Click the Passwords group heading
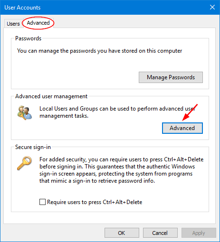The image size is (220, 242). click(28, 38)
